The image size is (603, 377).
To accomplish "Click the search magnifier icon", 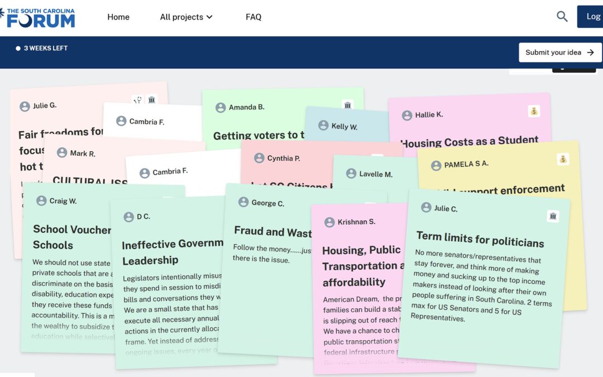I will pos(562,17).
